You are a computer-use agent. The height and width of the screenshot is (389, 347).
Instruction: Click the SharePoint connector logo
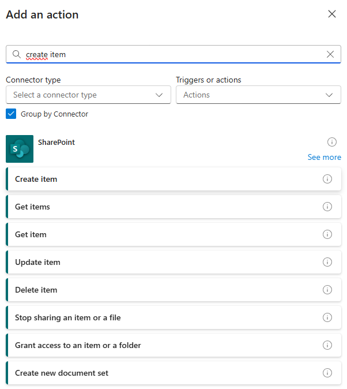coord(20,149)
